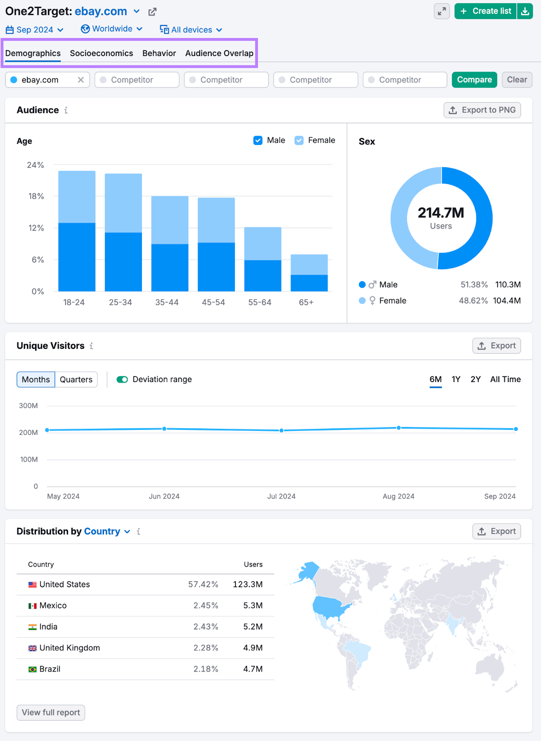This screenshot has width=541, height=741.
Task: Click the Sep 2024 calendar icon
Action: pyautogui.click(x=10, y=30)
